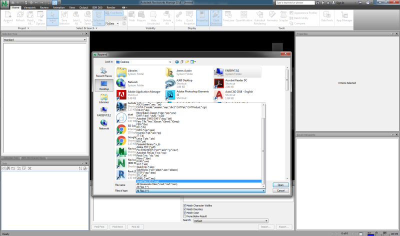Click Hide Unselected ribbon icon
The height and width of the screenshot is (236, 400).
pyautogui.click(x=153, y=18)
